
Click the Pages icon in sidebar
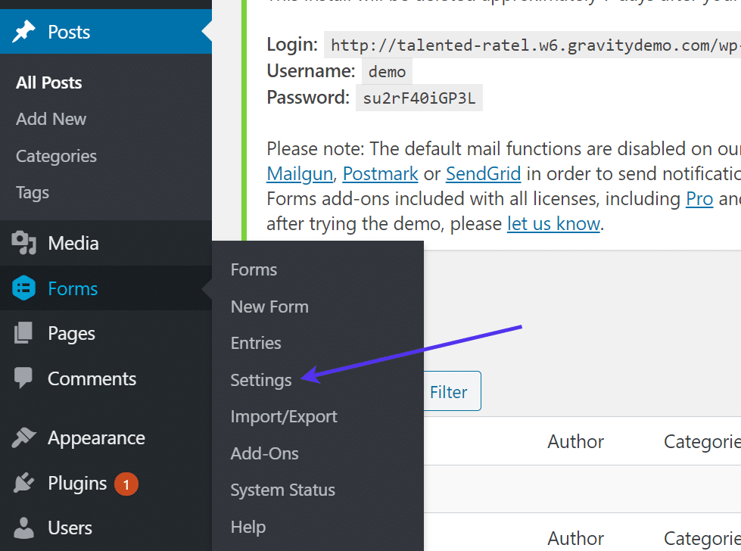(x=24, y=333)
